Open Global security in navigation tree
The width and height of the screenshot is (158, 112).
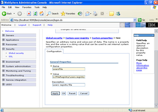coord(16,53)
